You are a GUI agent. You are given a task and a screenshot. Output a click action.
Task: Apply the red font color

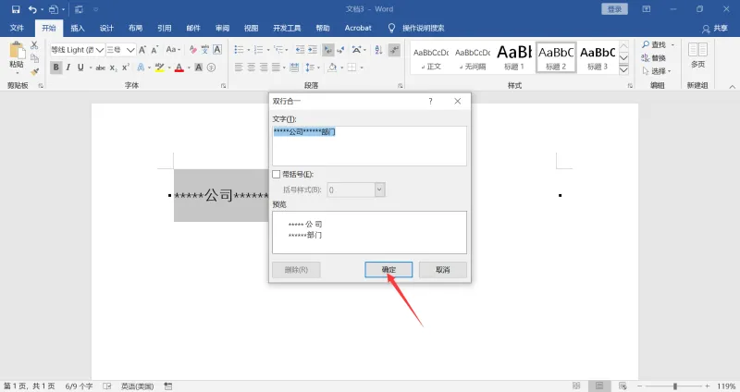point(179,67)
